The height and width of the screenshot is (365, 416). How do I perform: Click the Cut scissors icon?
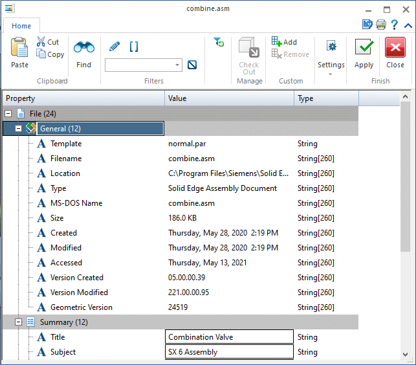click(x=41, y=42)
